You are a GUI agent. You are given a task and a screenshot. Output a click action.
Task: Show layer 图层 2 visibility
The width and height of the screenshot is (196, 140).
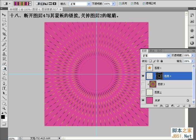point(143,92)
